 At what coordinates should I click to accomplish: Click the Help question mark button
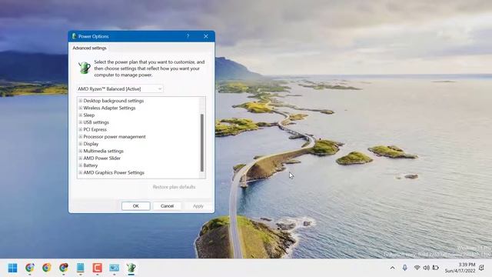[x=188, y=36]
